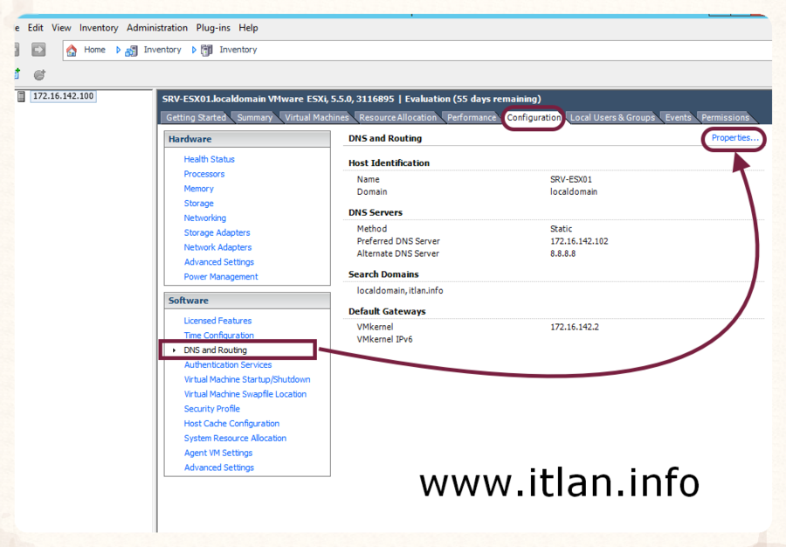Select Virtual Machine Startup/Shutdown option
This screenshot has height=547, width=786.
point(246,380)
